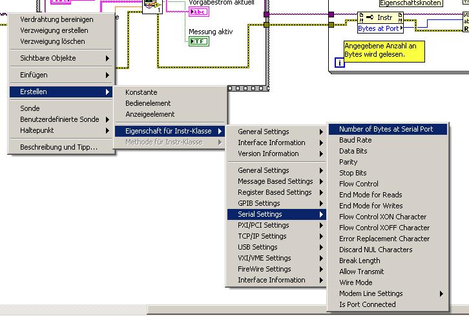469x316 pixels.
Task: Select Break Length property
Action: [388, 261]
